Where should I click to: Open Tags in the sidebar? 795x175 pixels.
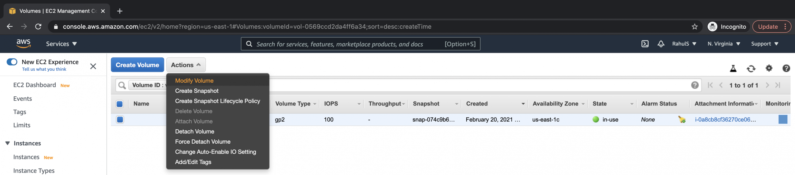click(x=20, y=112)
